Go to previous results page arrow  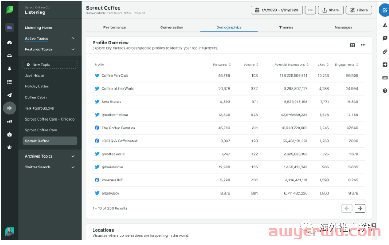[x=347, y=208]
